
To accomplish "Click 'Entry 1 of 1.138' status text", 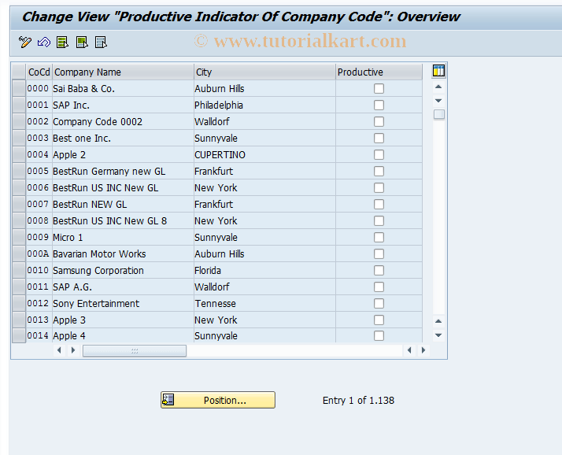I will (358, 400).
